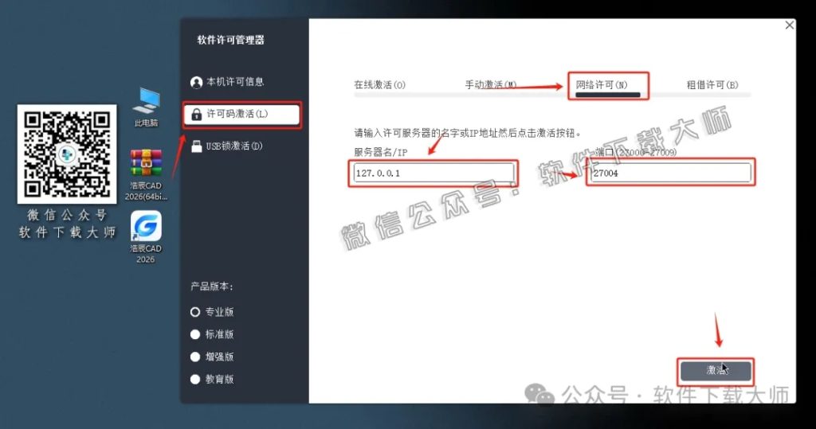Switch to the 手动激活(M) tab
816x429 pixels.
(x=491, y=84)
